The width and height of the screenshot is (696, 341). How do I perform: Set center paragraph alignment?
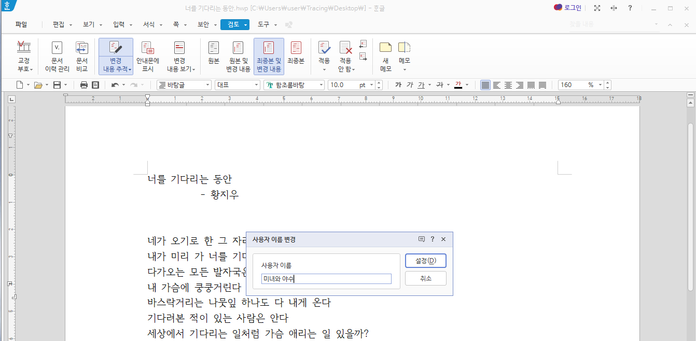(508, 85)
